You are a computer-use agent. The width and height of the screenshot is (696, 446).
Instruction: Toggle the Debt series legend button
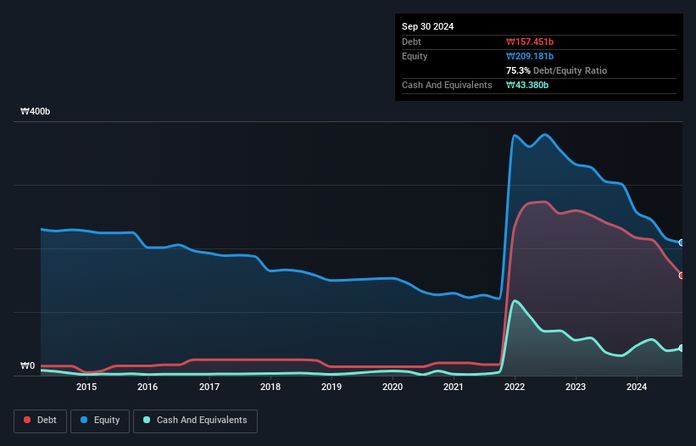pos(41,421)
